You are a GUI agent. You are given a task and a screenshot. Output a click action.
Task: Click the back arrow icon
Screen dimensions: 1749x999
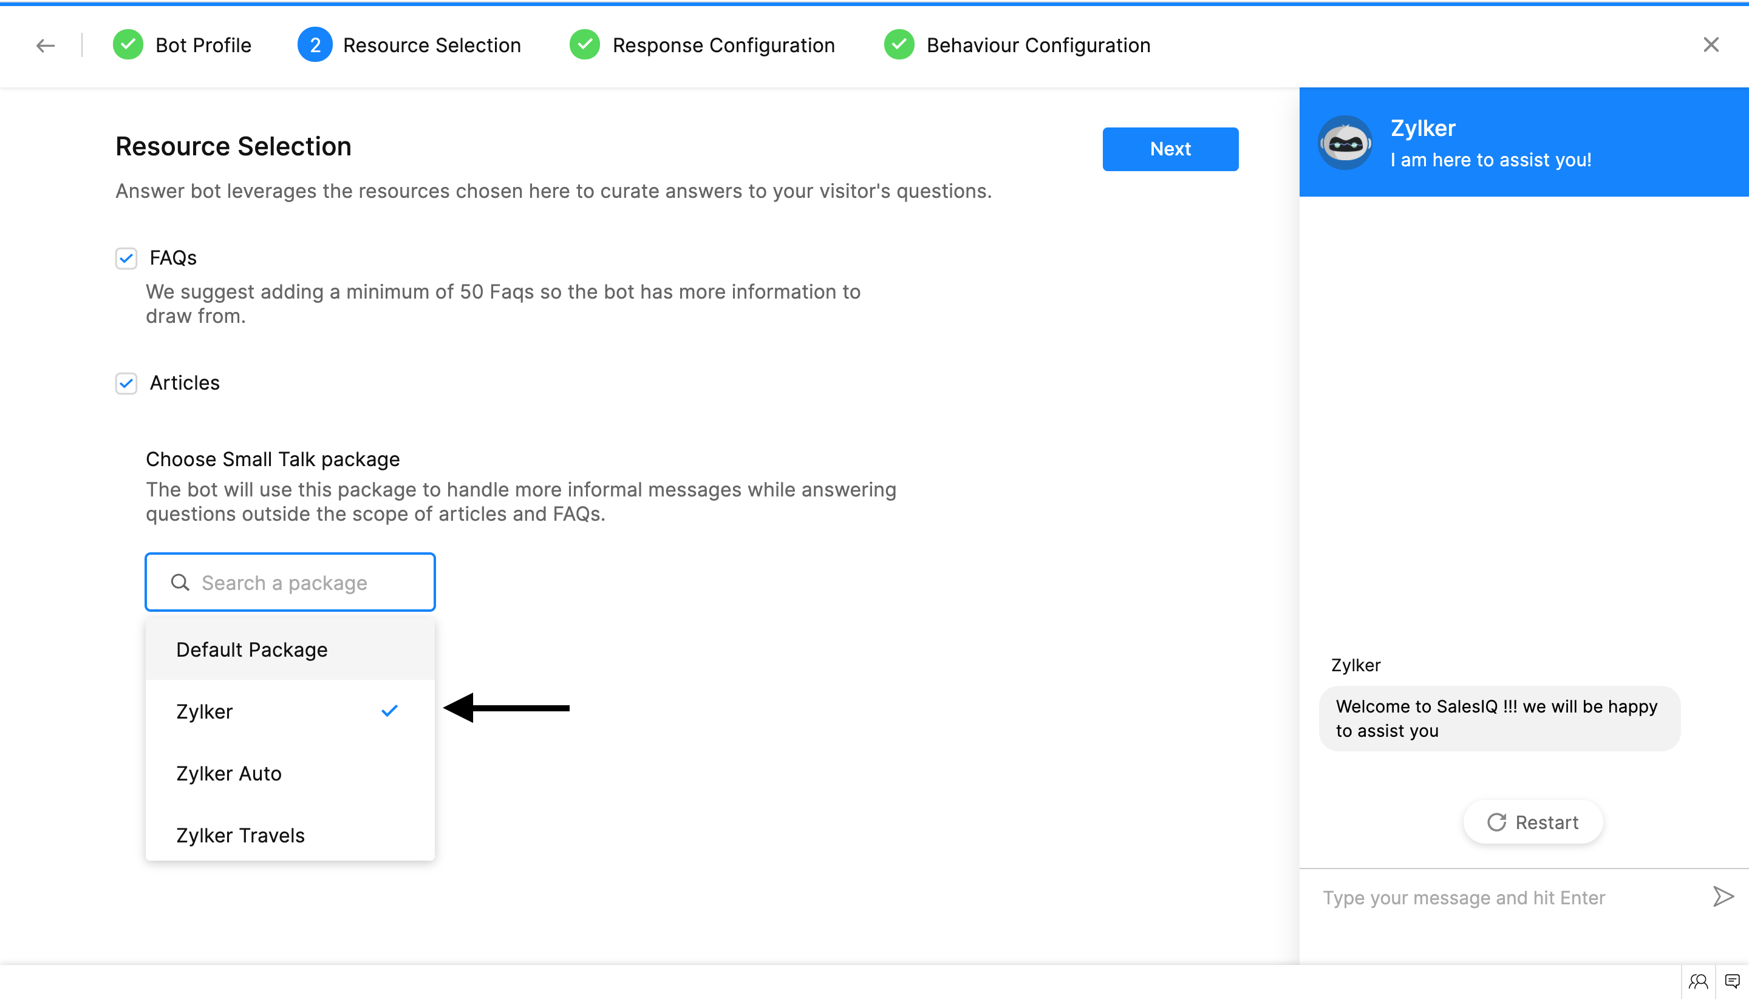[x=46, y=46]
